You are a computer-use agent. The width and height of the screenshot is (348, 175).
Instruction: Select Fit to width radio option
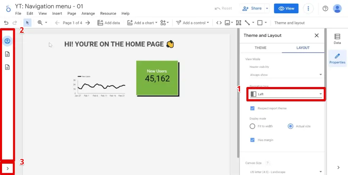point(252,126)
